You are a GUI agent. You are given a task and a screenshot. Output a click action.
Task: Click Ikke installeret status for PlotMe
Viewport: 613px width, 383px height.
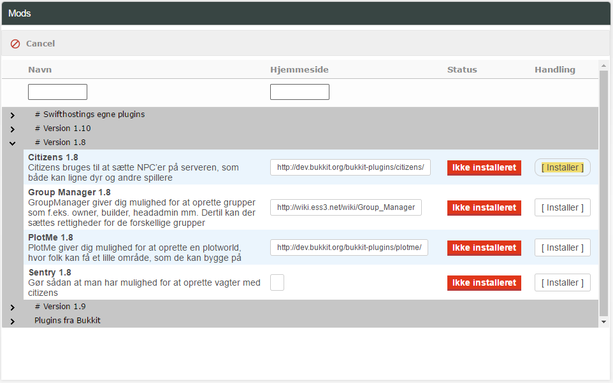(x=484, y=248)
